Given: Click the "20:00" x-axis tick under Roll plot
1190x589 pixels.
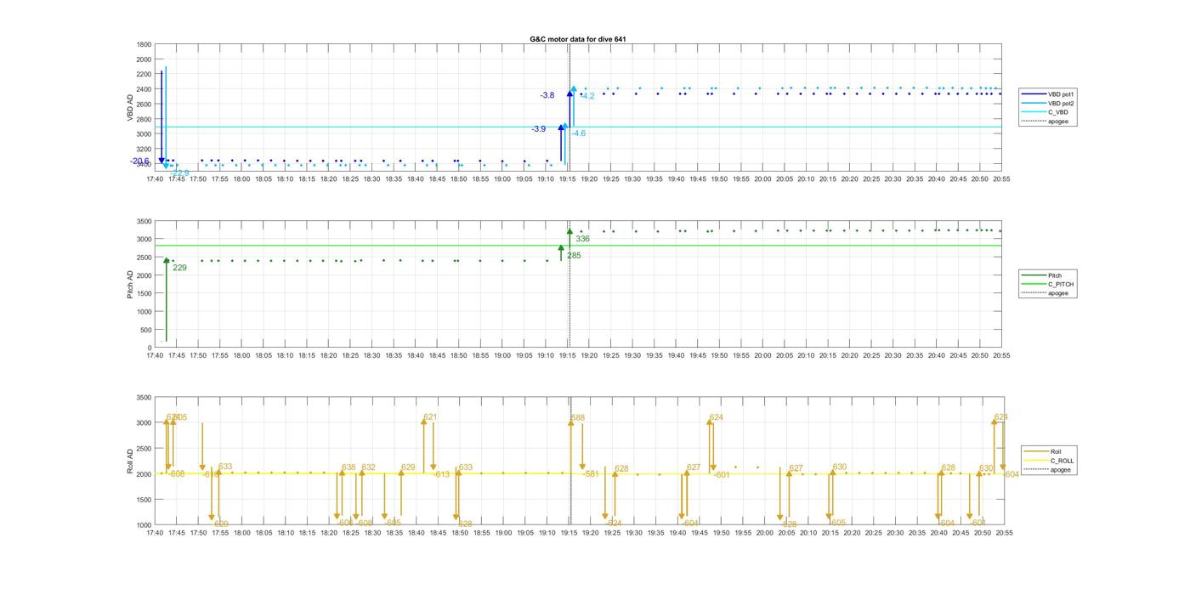Looking at the screenshot, I should (x=765, y=533).
